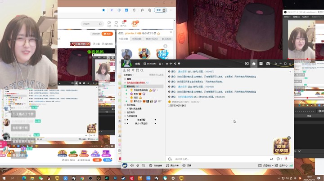The image size is (324, 181).
Task: Open Microsoft Edge from taskbar
Action: coord(24,178)
